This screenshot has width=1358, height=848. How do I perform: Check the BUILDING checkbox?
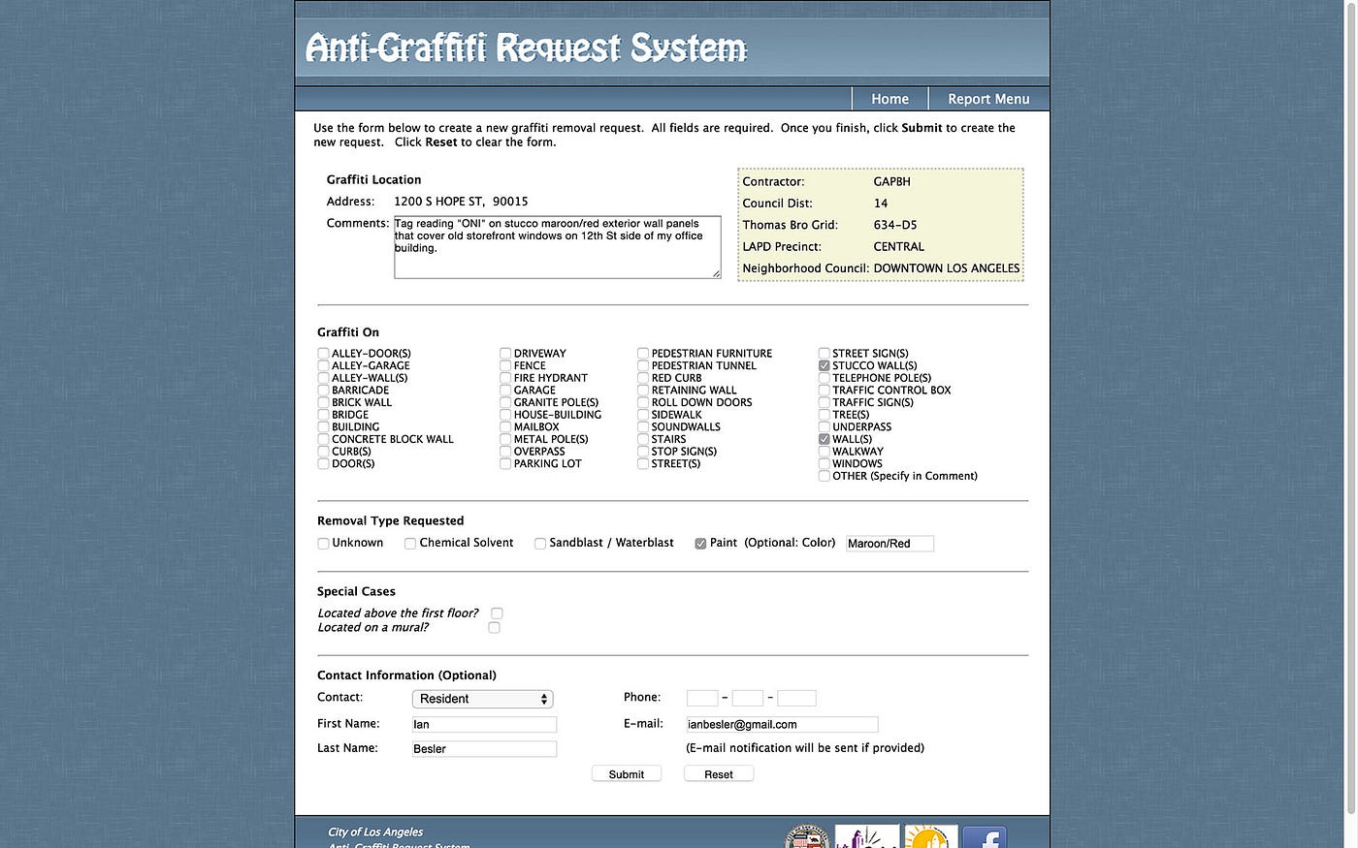point(323,426)
